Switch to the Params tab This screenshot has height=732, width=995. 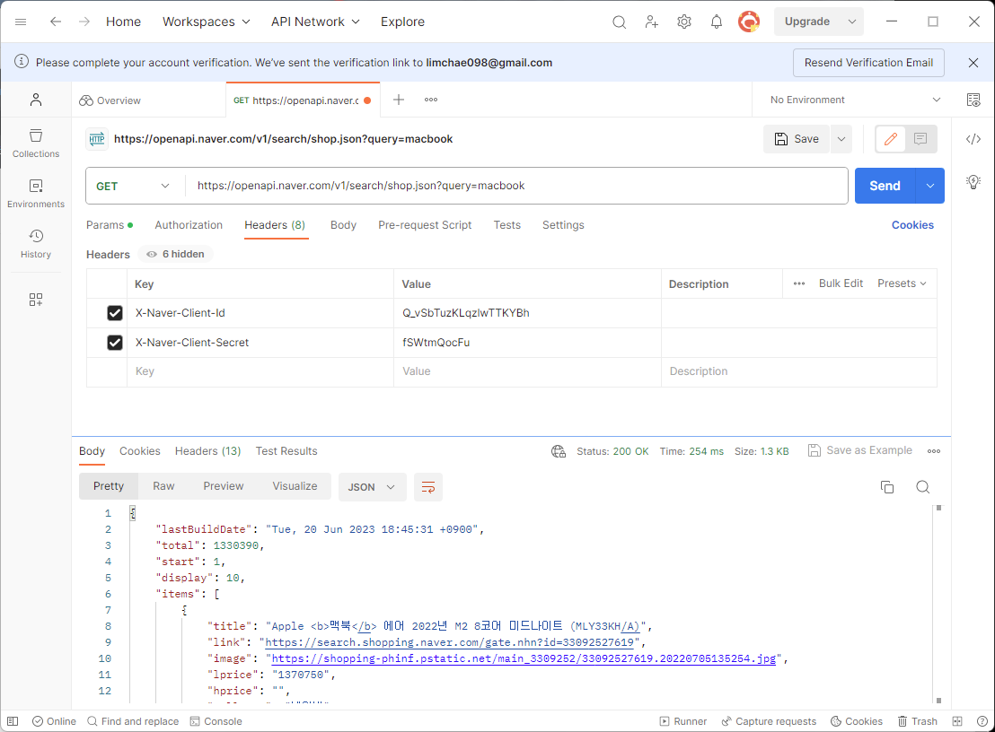coord(110,225)
